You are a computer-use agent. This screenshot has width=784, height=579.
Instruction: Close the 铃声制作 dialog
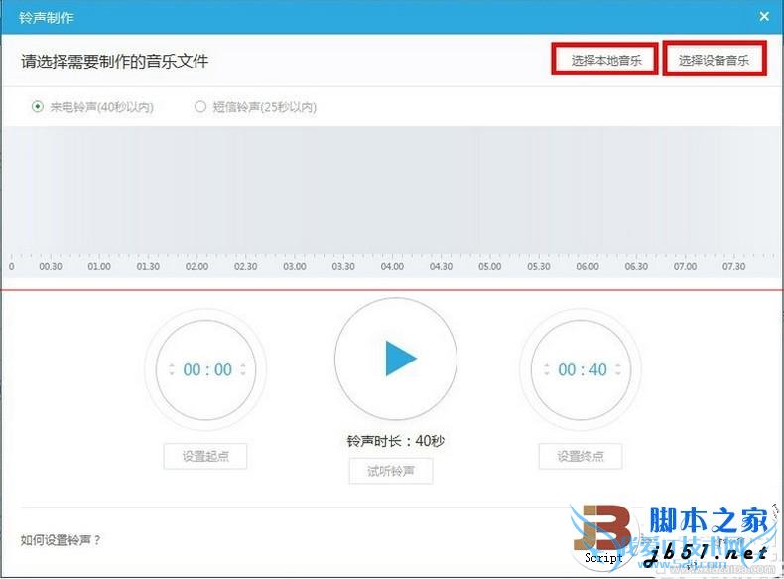(x=764, y=17)
